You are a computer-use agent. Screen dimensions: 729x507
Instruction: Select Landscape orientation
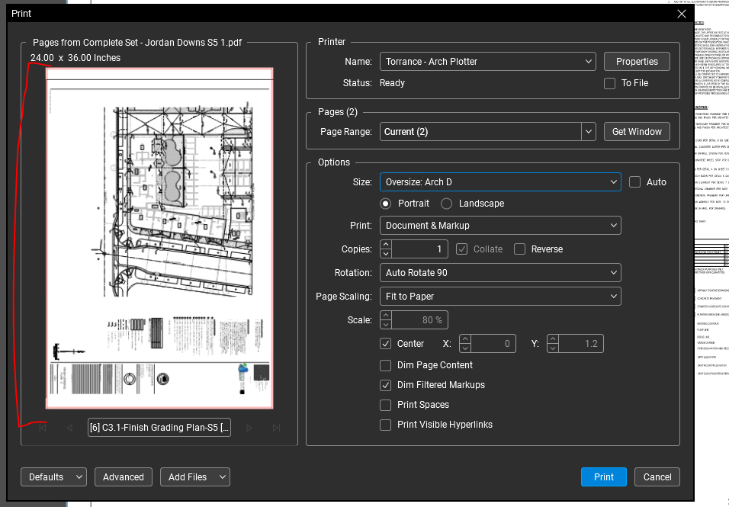pyautogui.click(x=447, y=204)
